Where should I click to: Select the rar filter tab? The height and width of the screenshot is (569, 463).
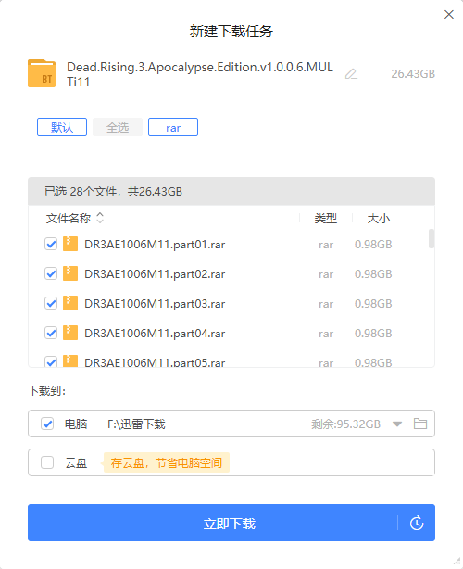click(173, 127)
